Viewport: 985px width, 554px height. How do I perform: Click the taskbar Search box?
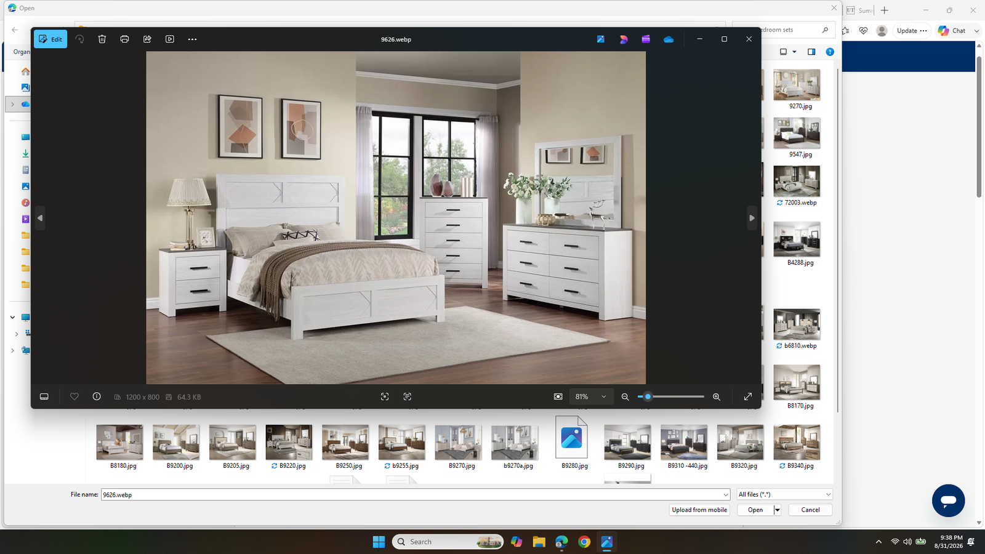pyautogui.click(x=448, y=542)
